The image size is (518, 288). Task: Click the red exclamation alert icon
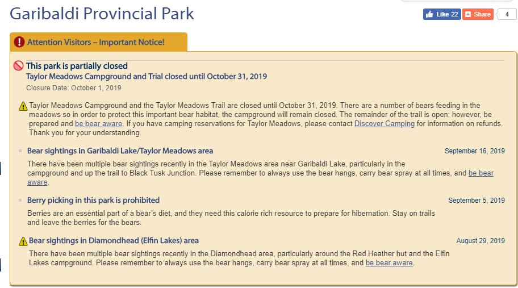click(x=19, y=42)
